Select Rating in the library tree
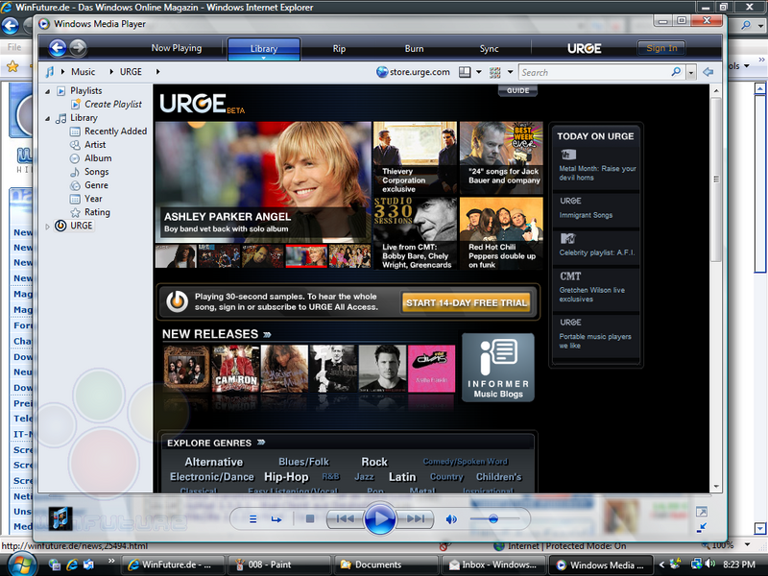The image size is (768, 576). [x=97, y=212]
